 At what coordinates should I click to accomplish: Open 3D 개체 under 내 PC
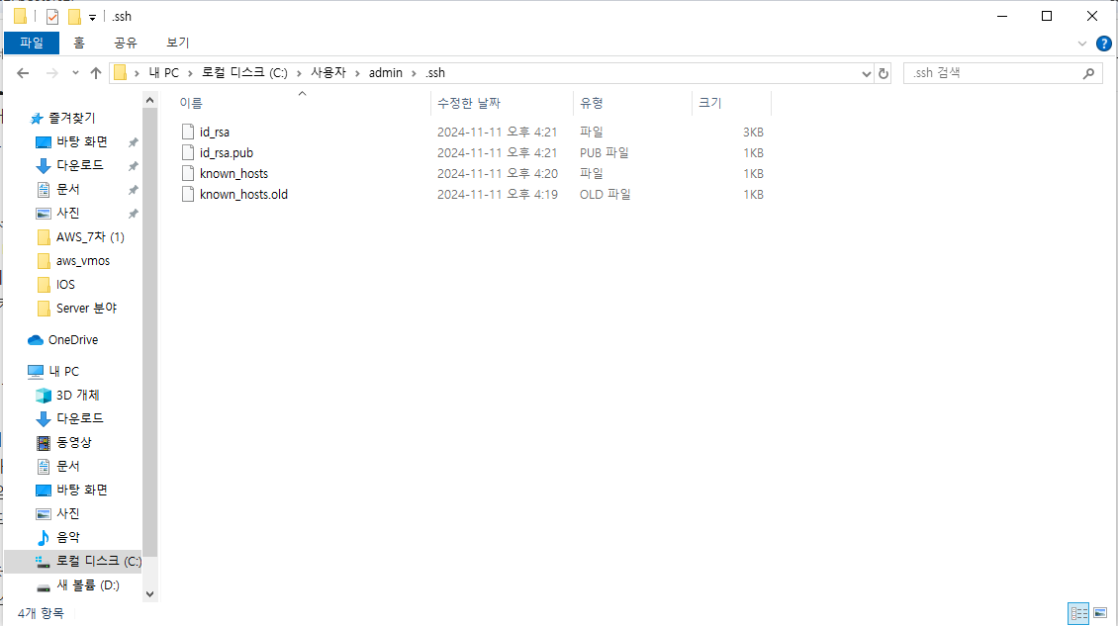click(x=77, y=395)
